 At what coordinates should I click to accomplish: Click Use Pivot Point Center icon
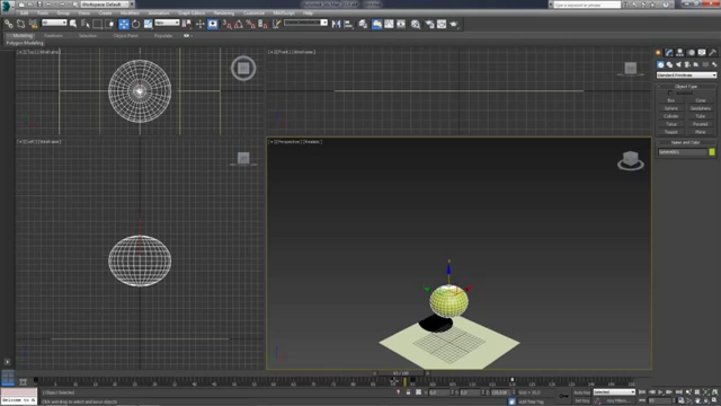tap(186, 24)
